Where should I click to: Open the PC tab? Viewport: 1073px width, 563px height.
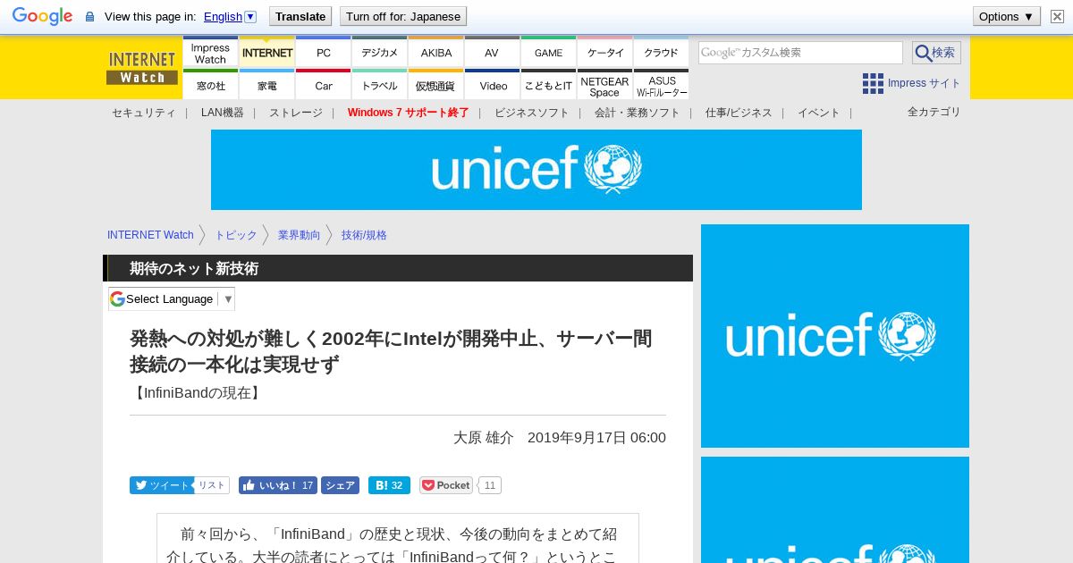[323, 54]
